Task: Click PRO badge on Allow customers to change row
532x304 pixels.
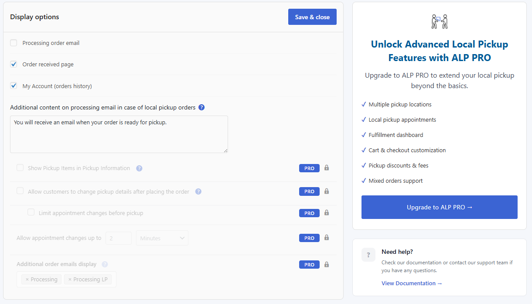Action: (x=309, y=191)
